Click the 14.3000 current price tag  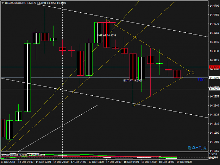[x=214, y=78]
